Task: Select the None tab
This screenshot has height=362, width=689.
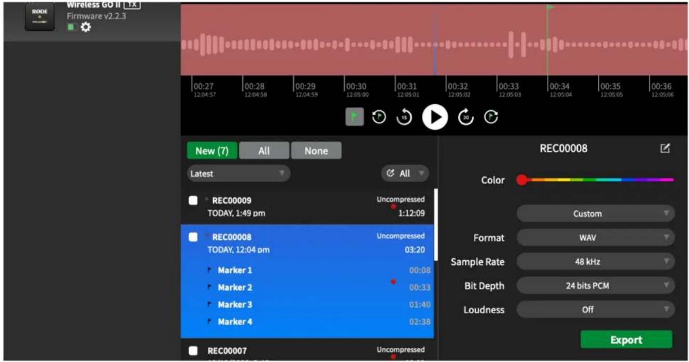Action: (x=316, y=151)
